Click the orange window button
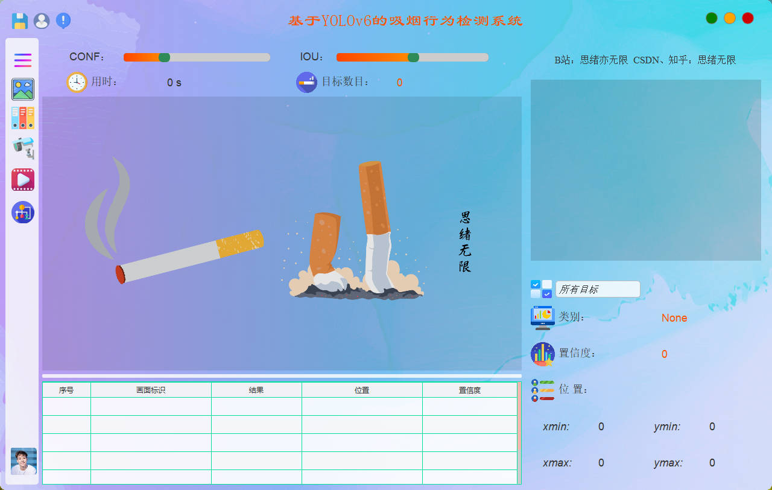Screen dimensions: 772x490 (730, 18)
